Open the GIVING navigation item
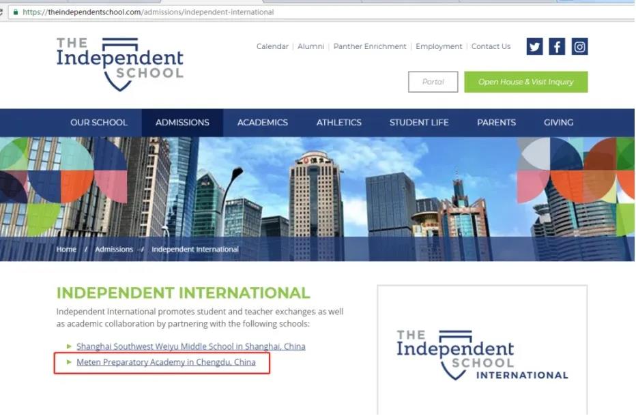636x416 pixels. point(558,123)
